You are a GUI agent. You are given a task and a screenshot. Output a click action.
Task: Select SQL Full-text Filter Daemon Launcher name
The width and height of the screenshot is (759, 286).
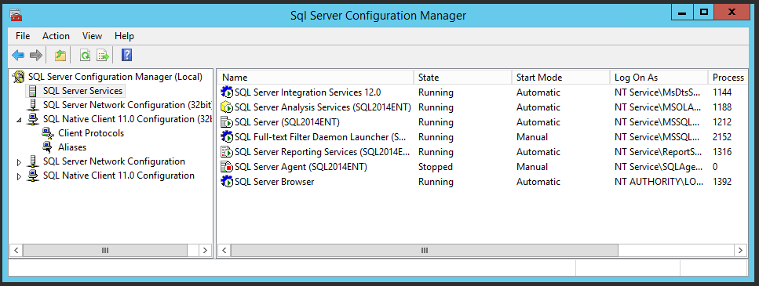coord(320,137)
